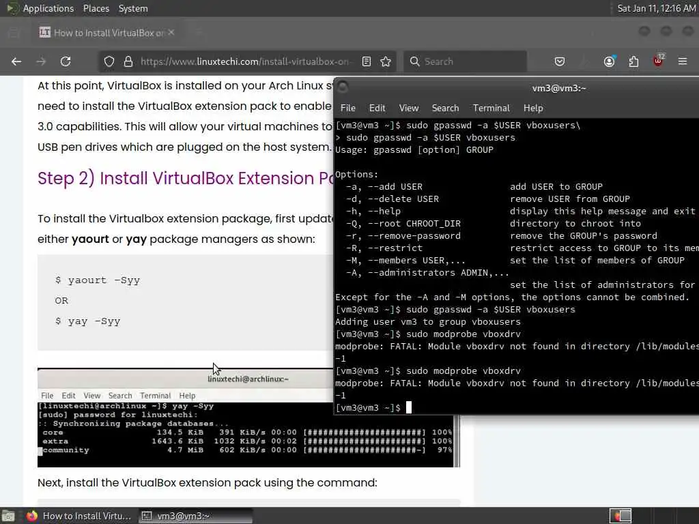Open the Applications menu
Viewport: 699px width, 524px height.
pos(48,8)
